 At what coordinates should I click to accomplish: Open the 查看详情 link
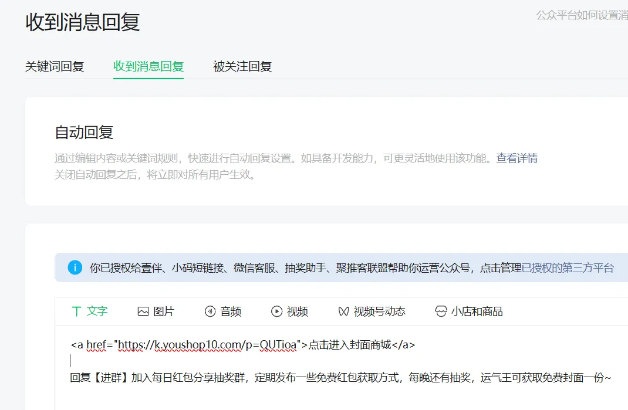[x=516, y=158]
